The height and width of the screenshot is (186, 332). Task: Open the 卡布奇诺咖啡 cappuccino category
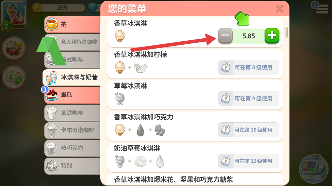[72, 130]
